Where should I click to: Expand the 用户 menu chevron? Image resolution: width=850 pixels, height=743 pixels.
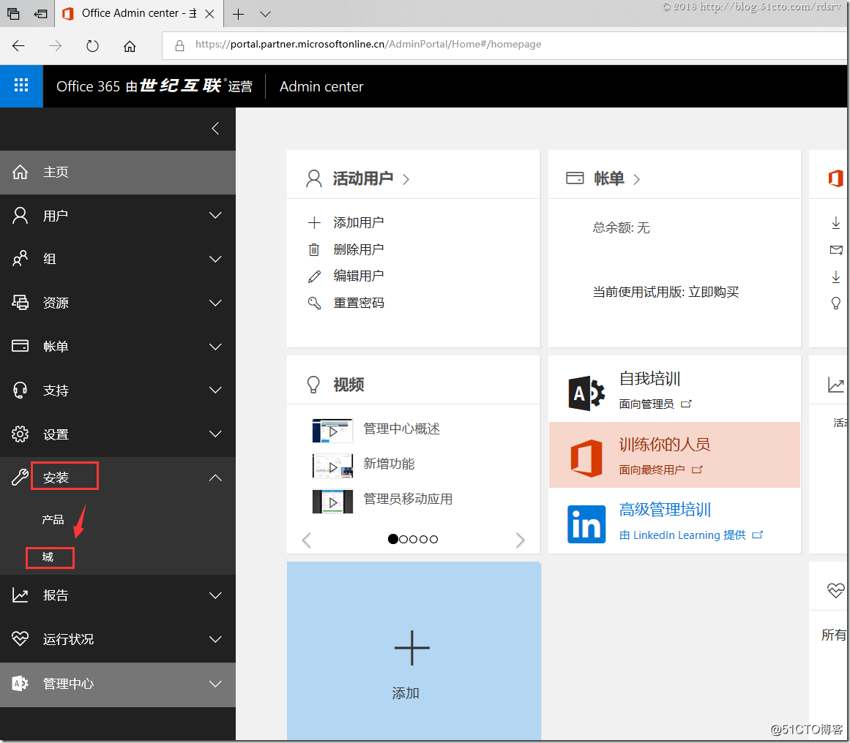215,216
